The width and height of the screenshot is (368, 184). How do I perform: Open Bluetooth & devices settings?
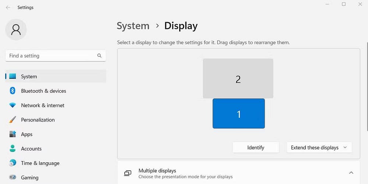click(x=43, y=91)
